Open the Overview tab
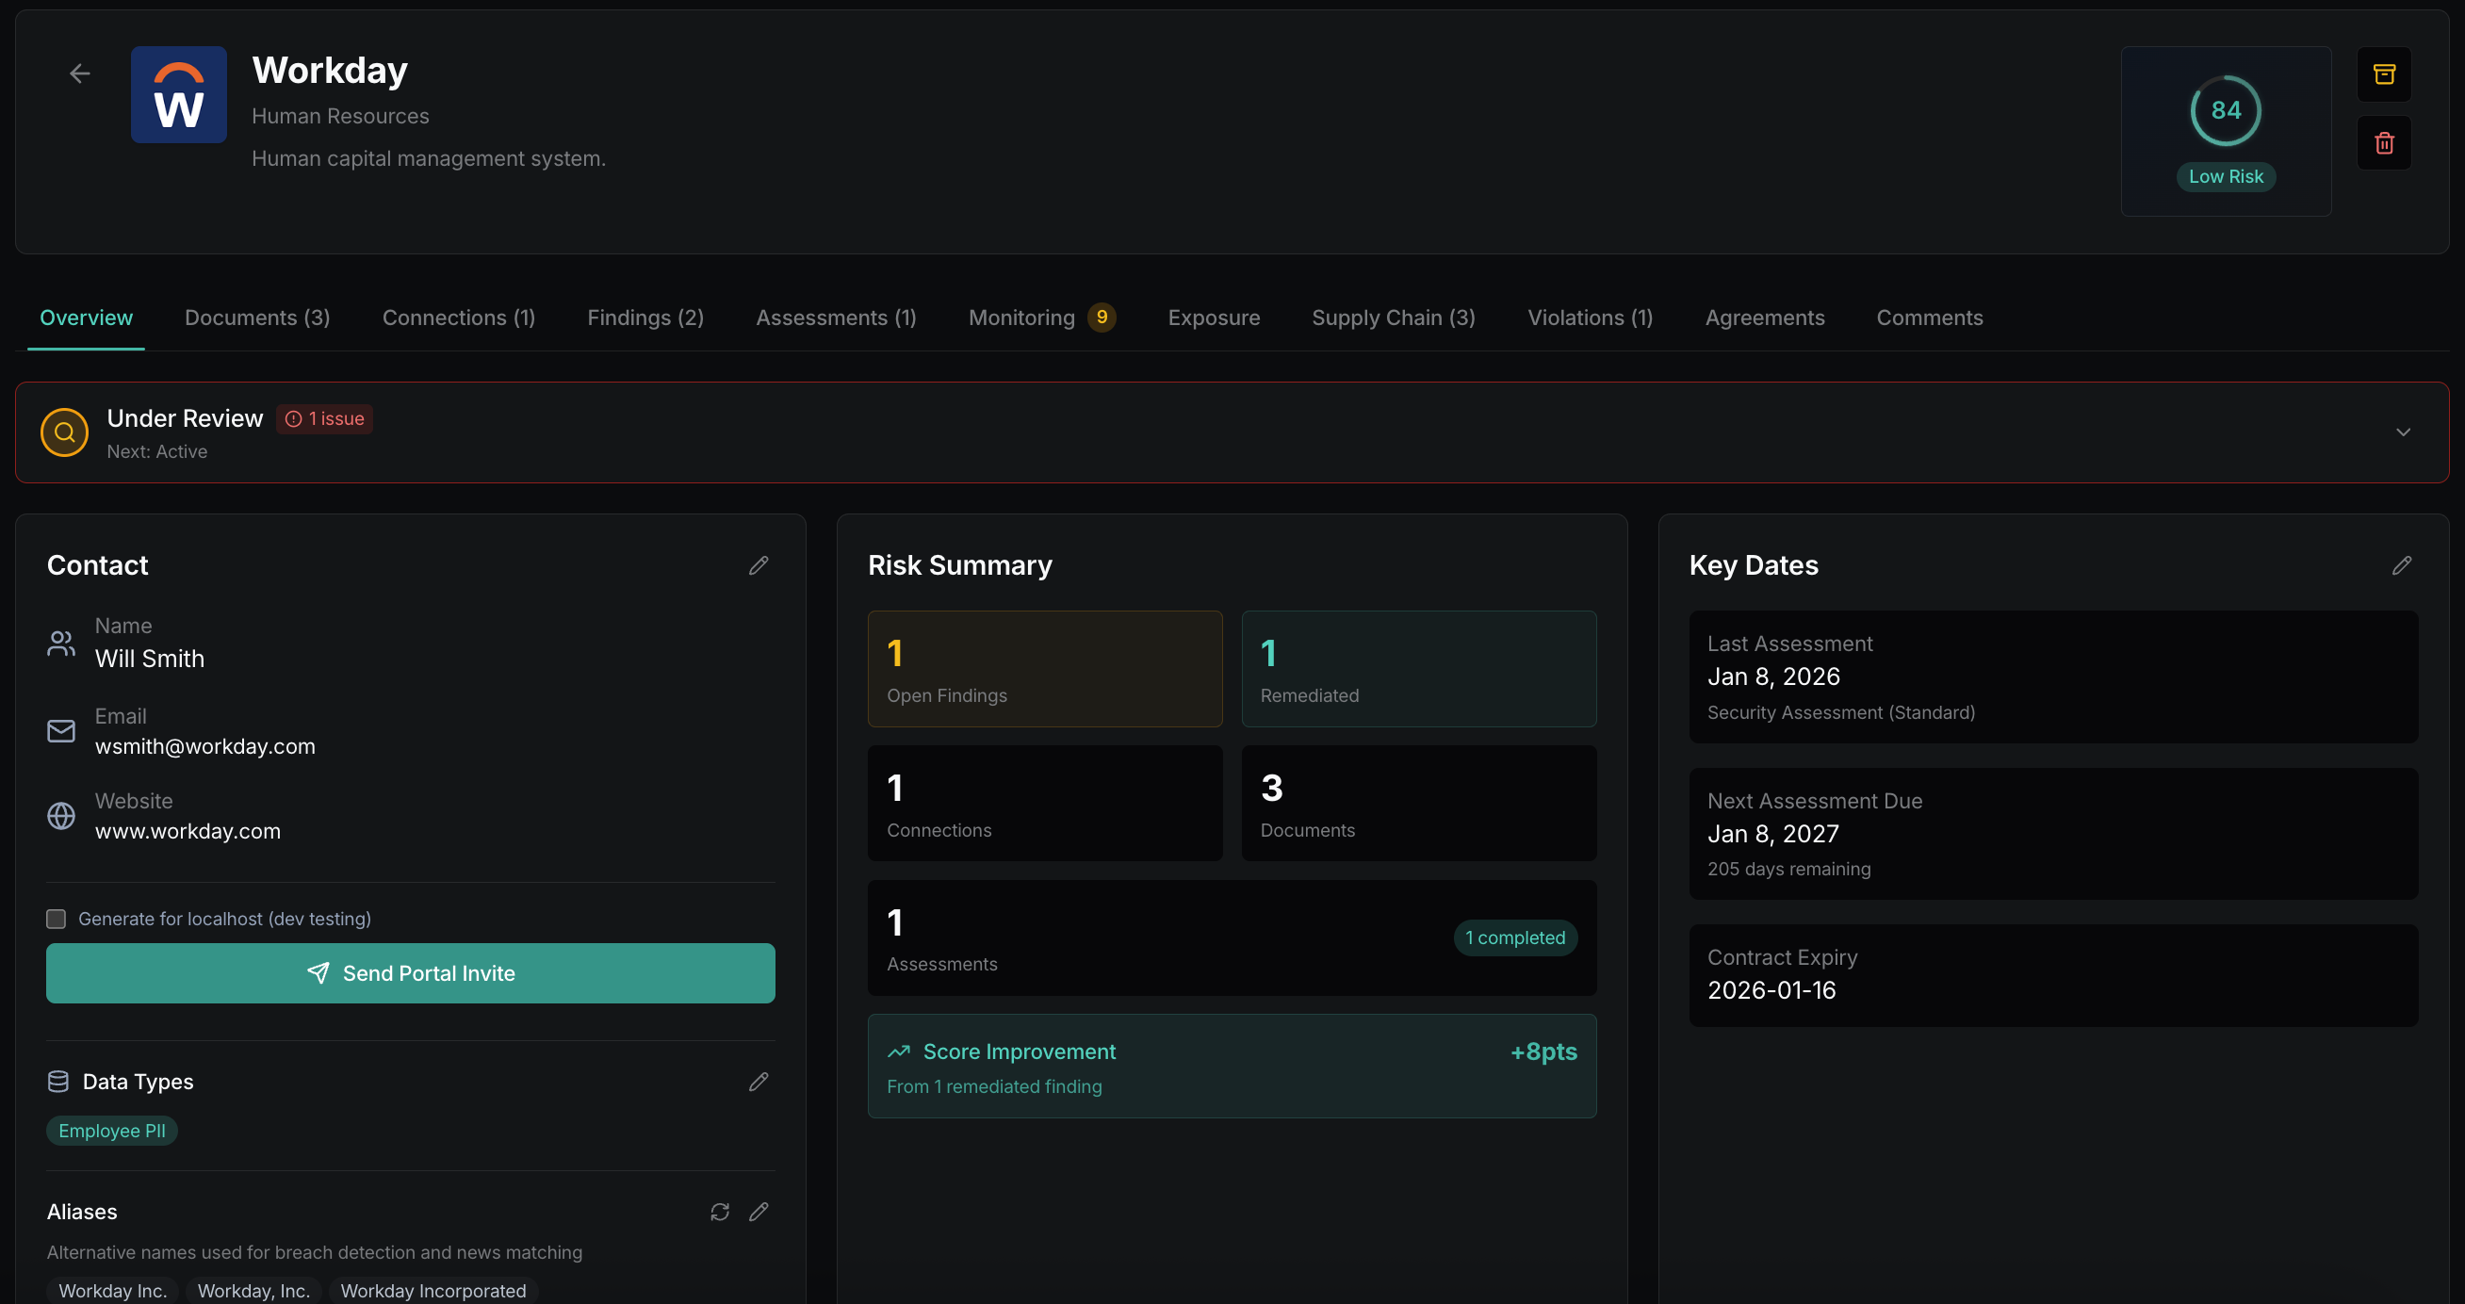Viewport: 2465px width, 1304px height. [x=86, y=318]
